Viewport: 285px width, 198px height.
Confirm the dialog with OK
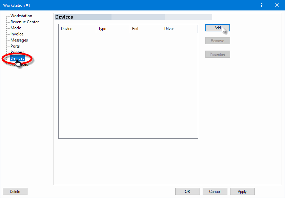[187, 192]
